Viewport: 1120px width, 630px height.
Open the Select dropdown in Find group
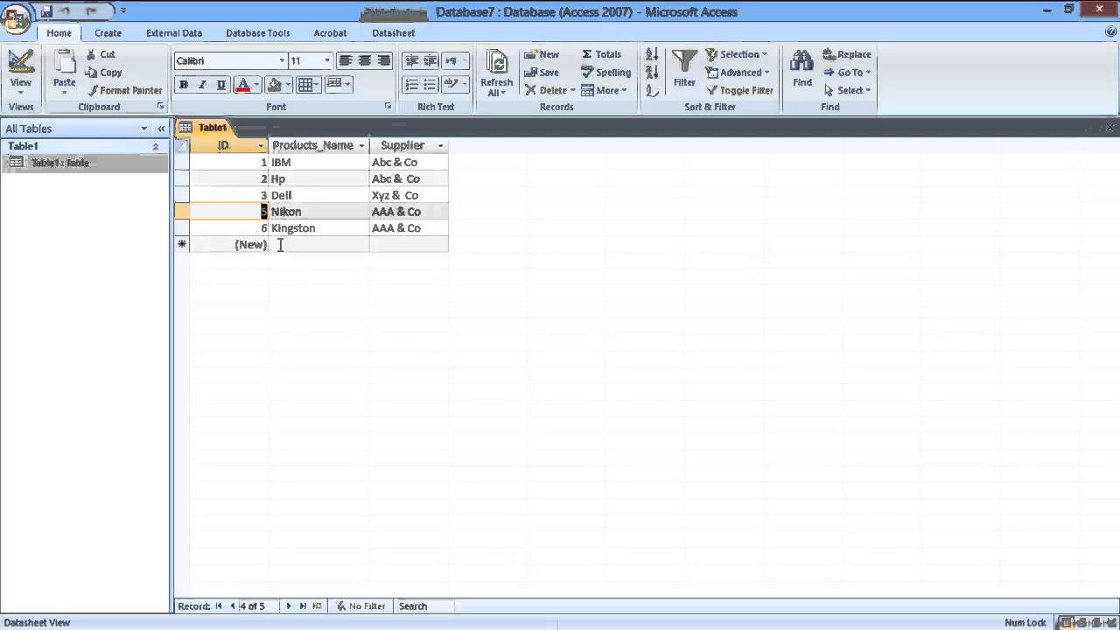[847, 90]
